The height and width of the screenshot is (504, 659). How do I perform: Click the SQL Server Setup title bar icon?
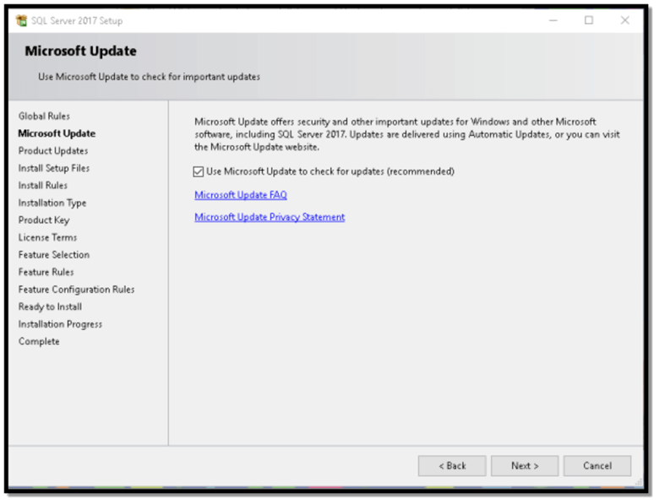click(21, 20)
